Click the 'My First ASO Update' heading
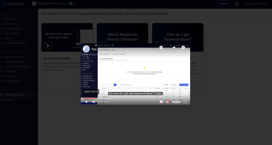 coord(57,58)
